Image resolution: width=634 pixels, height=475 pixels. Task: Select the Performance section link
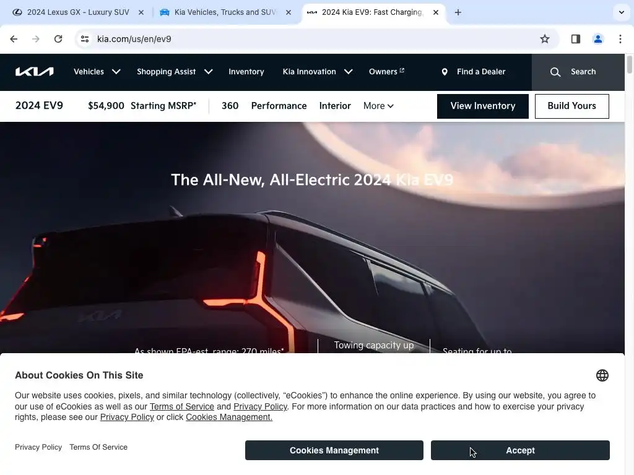coord(279,106)
